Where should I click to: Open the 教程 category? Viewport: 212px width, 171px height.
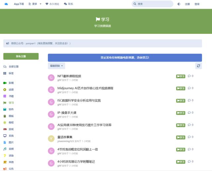pyautogui.click(x=8, y=122)
